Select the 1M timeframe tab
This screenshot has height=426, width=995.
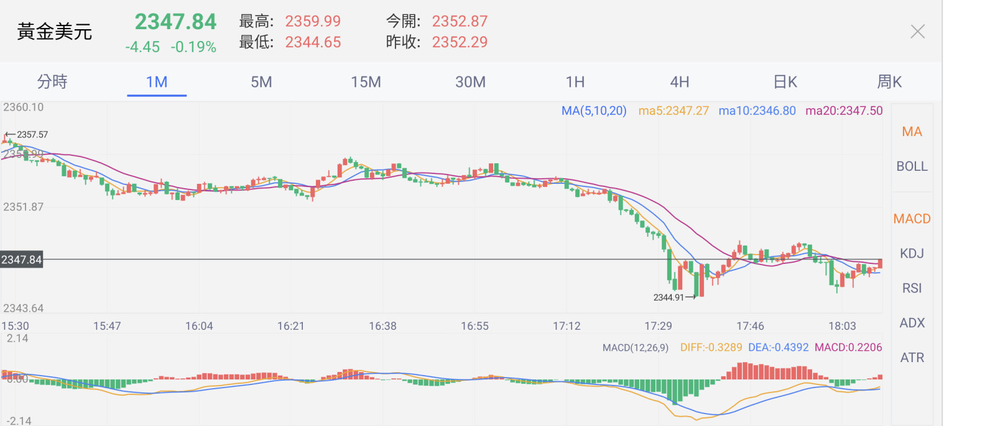coord(157,82)
